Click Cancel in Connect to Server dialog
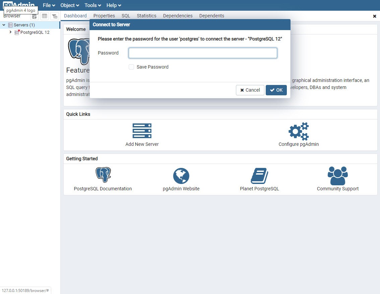 [x=250, y=90]
